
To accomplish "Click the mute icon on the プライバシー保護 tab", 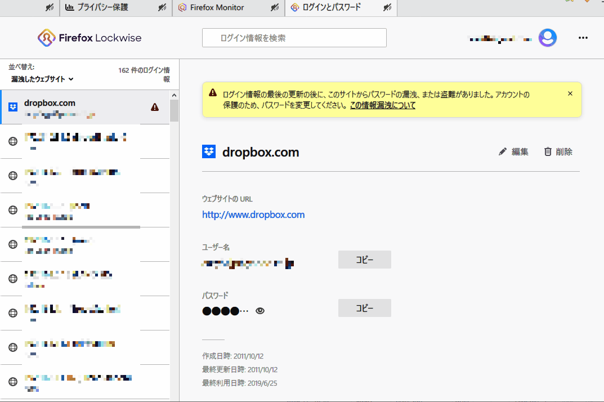I will point(162,7).
